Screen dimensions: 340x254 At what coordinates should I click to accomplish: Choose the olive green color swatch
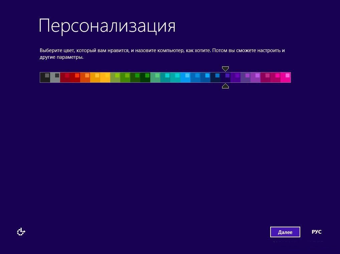click(x=115, y=77)
